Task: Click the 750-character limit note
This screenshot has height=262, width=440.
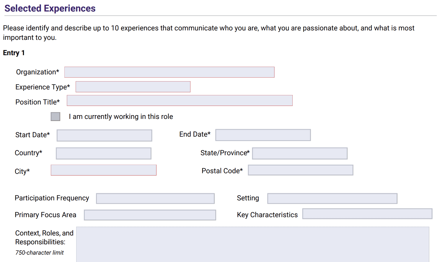Action: [x=40, y=253]
